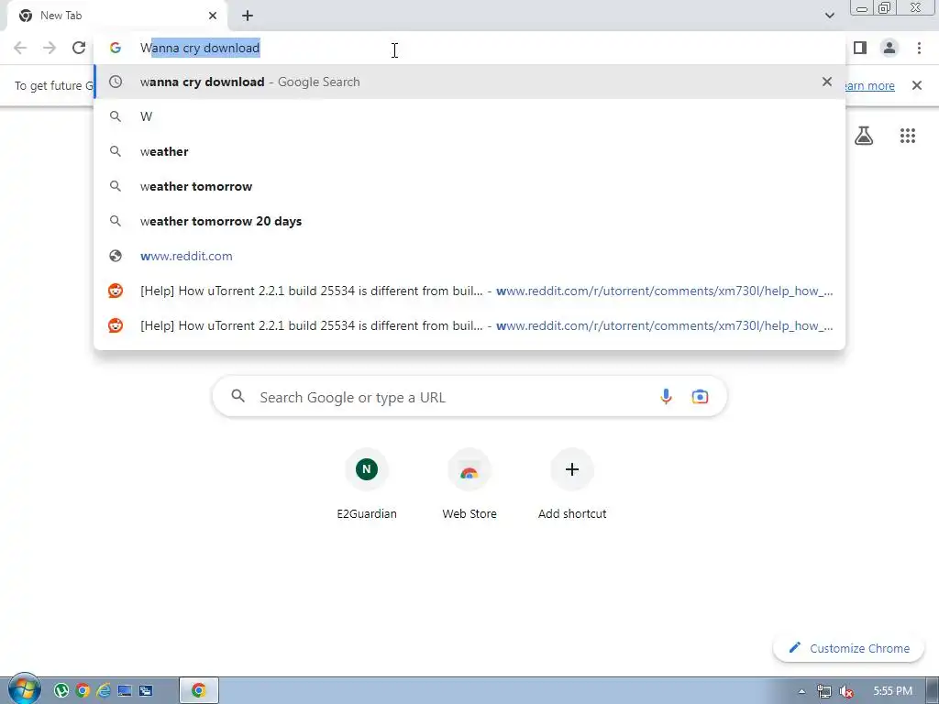939x704 pixels.
Task: Launch uTorrent from the taskbar
Action: tap(61, 690)
